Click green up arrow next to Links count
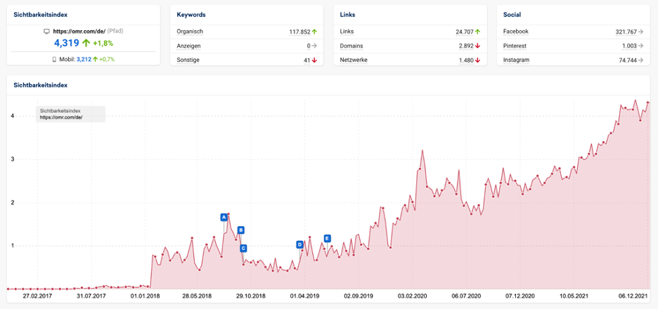The width and height of the screenshot is (658, 309). click(477, 32)
